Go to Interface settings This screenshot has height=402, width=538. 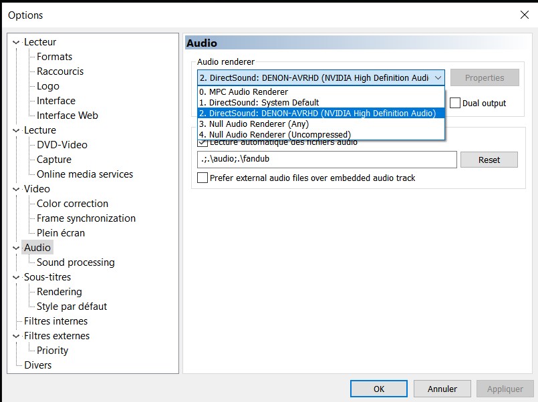[x=56, y=101]
